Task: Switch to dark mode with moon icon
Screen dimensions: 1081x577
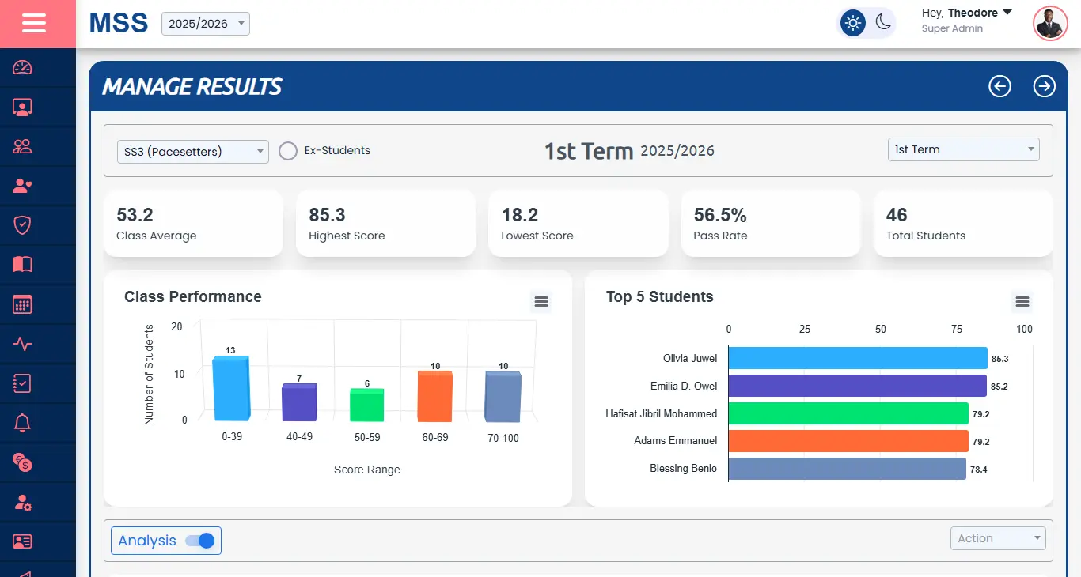Action: [881, 23]
